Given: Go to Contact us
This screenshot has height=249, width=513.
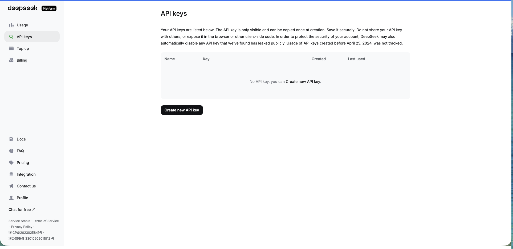Looking at the screenshot, I should coord(32,186).
